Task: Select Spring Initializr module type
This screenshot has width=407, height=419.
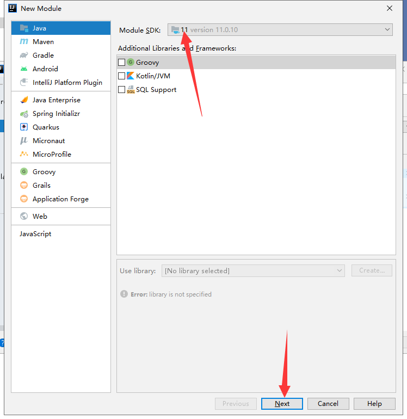Action: pos(61,114)
